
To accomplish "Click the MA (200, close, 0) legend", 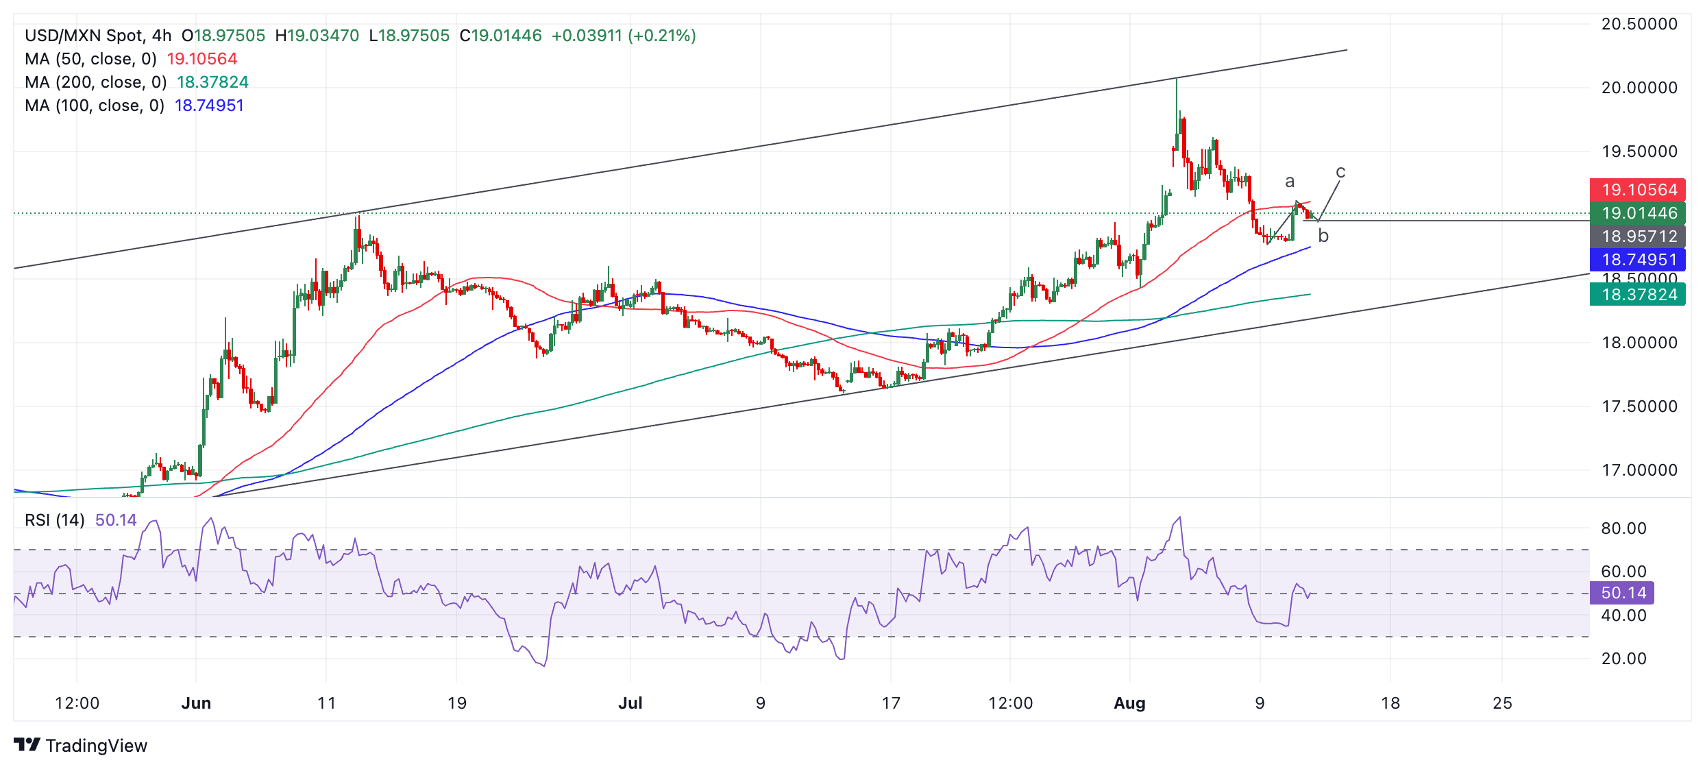I will 96,82.
